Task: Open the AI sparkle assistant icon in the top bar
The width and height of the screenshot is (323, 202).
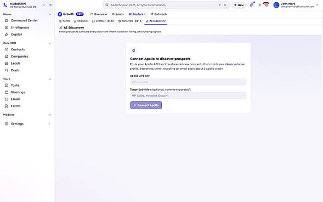Action: pos(252,5)
